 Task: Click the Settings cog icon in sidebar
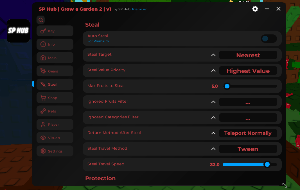tap(43, 151)
